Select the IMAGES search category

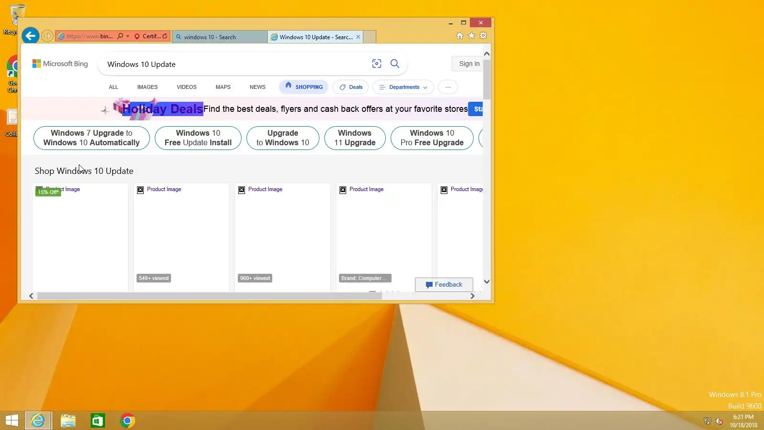coord(147,87)
